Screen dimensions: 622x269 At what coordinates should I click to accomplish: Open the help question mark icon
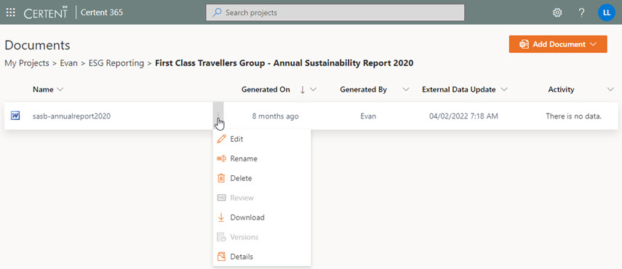581,12
